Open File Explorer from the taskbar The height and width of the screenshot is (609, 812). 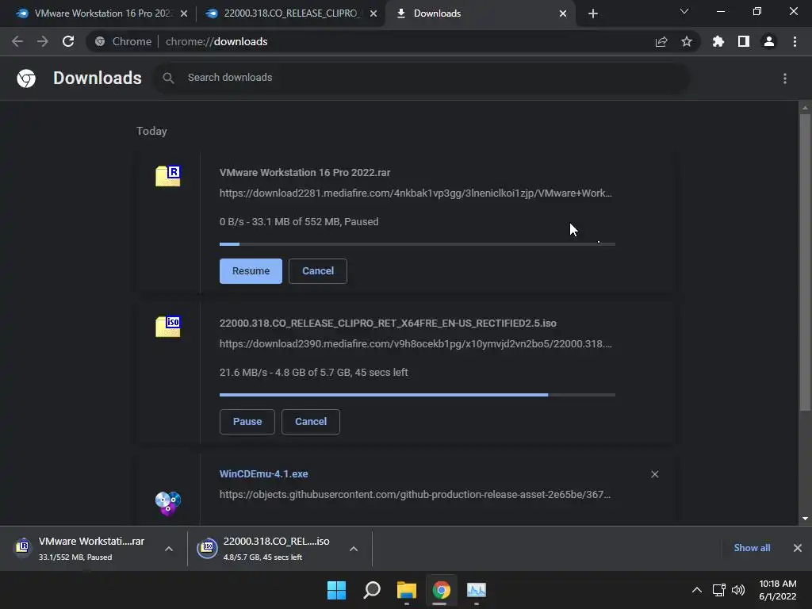[x=407, y=590]
